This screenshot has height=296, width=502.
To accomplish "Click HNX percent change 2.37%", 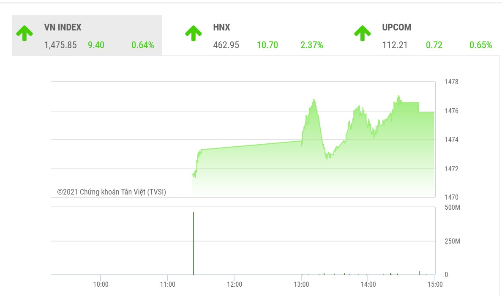I will (x=311, y=45).
